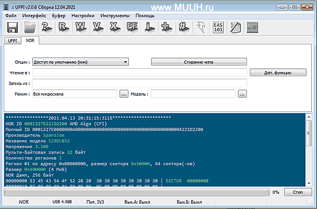The image size is (317, 209).
Task: Click the 0% progress percentage label
Action: point(276,192)
